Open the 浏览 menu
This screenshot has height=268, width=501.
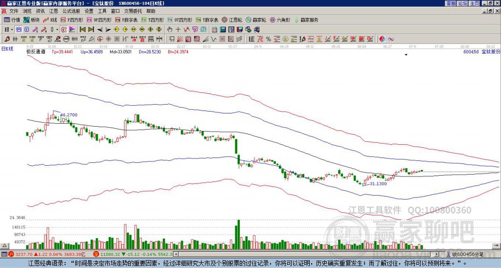tap(27, 11)
